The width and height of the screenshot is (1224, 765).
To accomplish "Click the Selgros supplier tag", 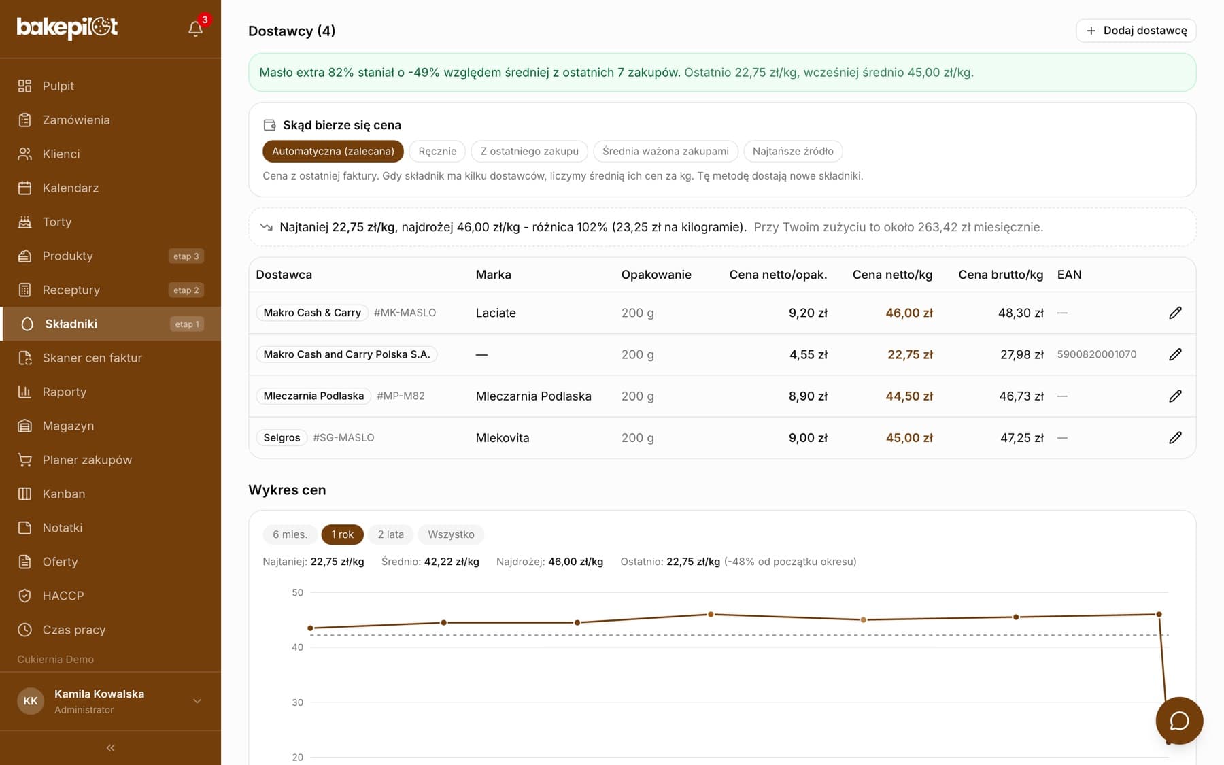I will pos(282,438).
